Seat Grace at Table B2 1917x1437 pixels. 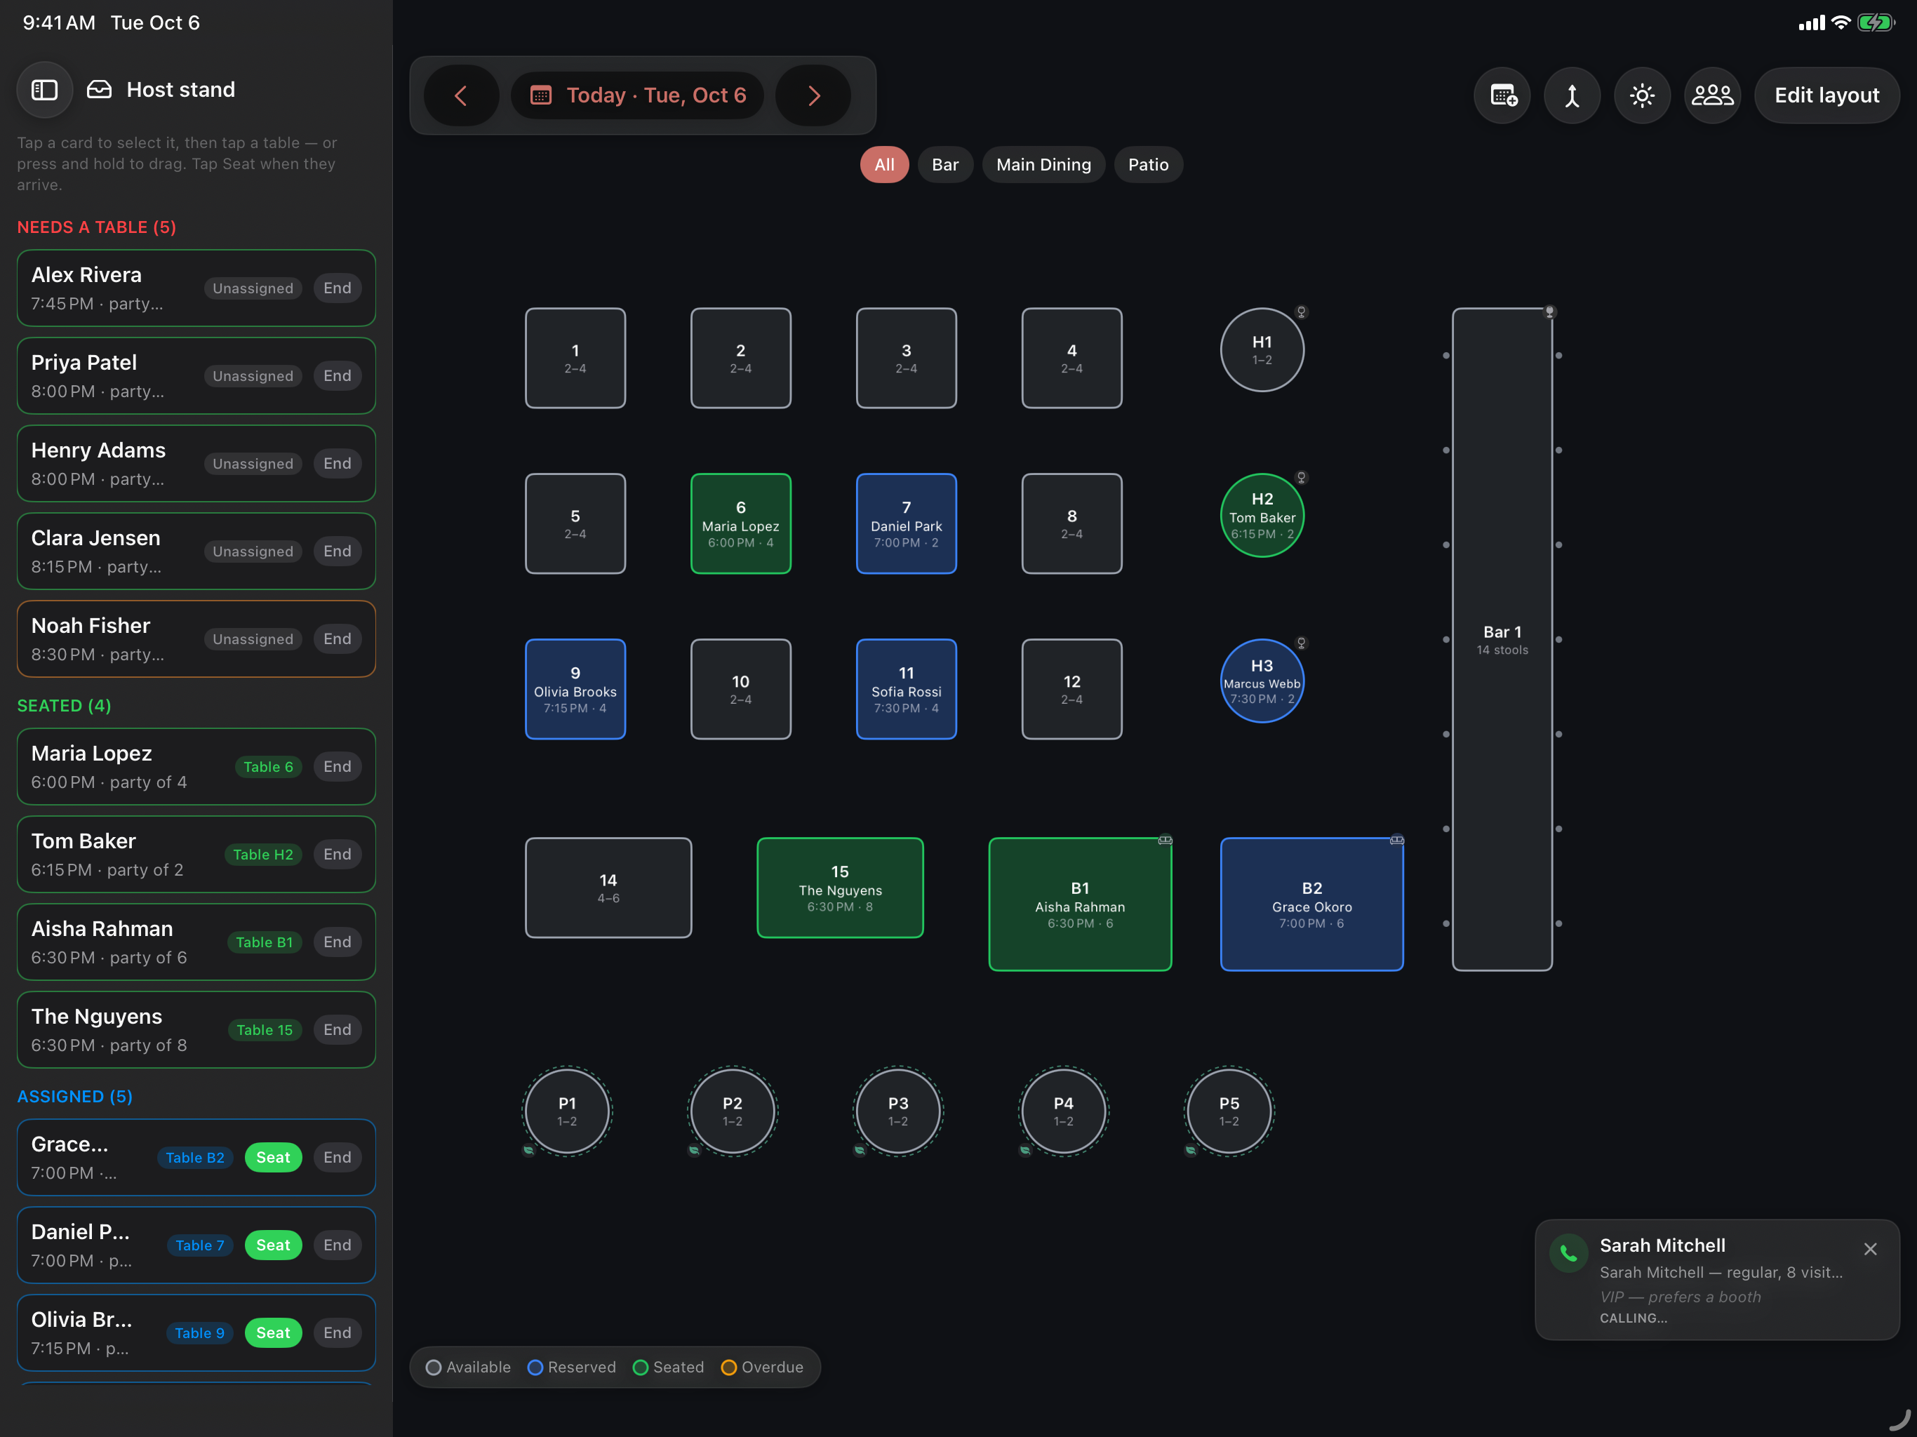click(273, 1157)
